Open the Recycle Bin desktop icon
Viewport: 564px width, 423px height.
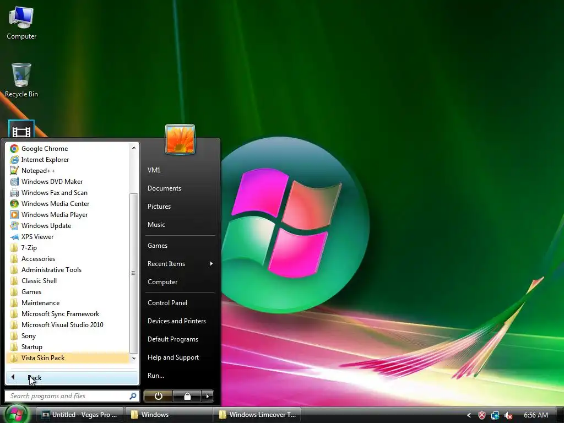point(21,80)
